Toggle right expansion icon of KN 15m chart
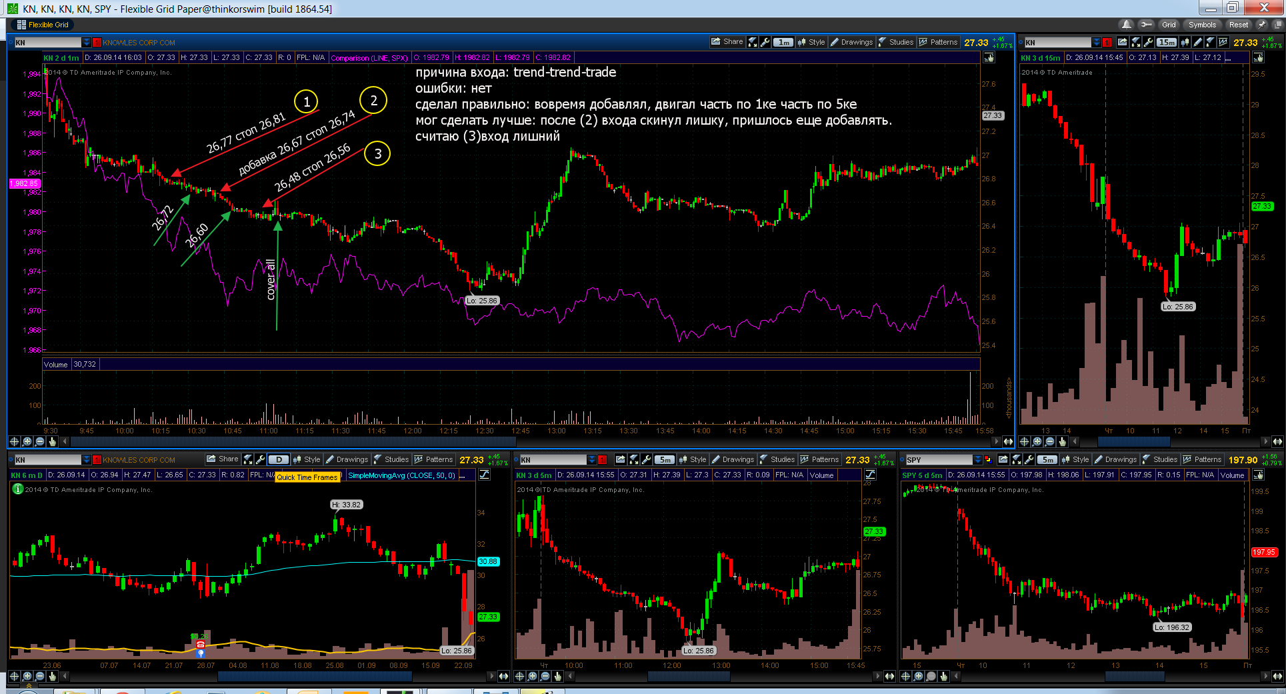This screenshot has height=694, width=1286. pos(1277,441)
